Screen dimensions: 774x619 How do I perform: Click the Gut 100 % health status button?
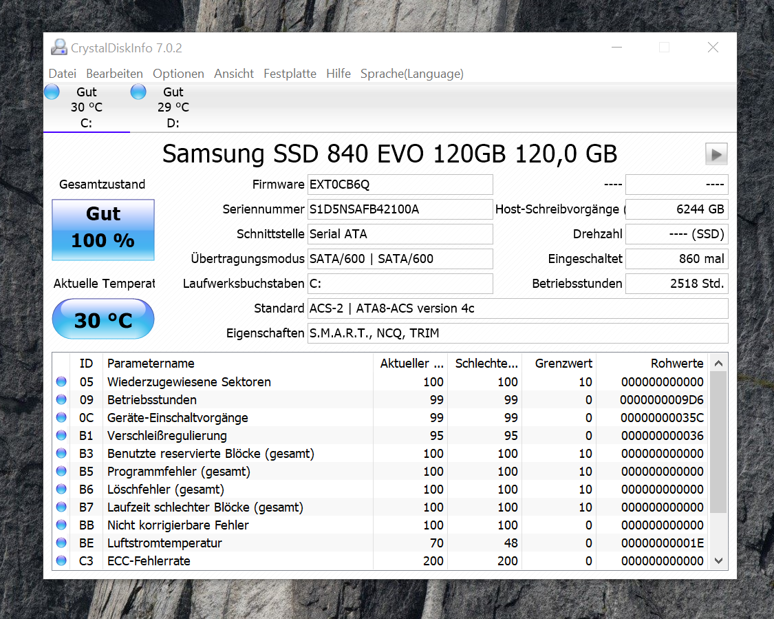103,230
